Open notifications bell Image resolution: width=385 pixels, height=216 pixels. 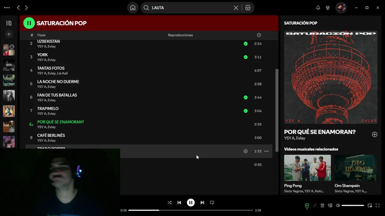[318, 8]
